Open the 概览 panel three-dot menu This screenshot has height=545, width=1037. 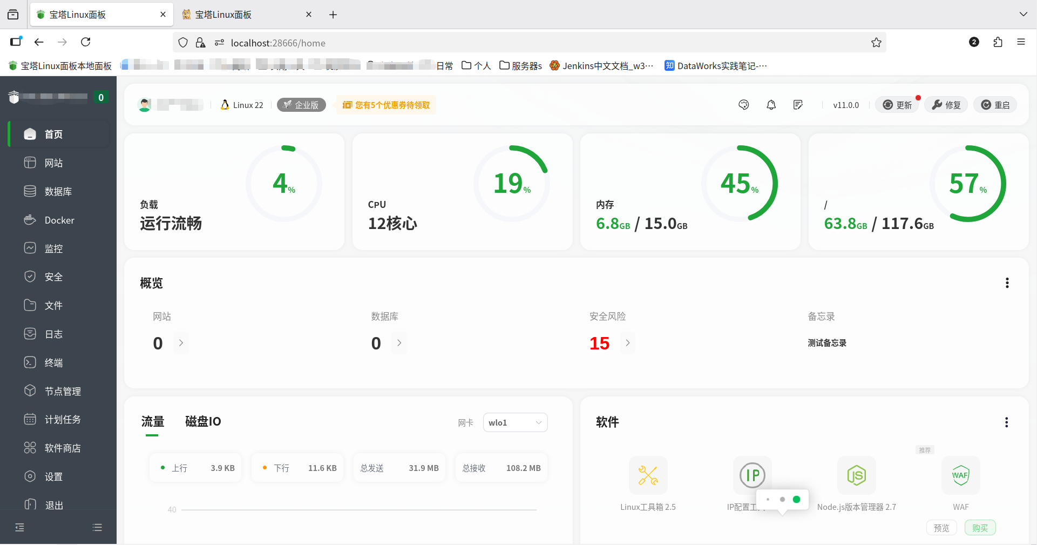[x=1006, y=282]
